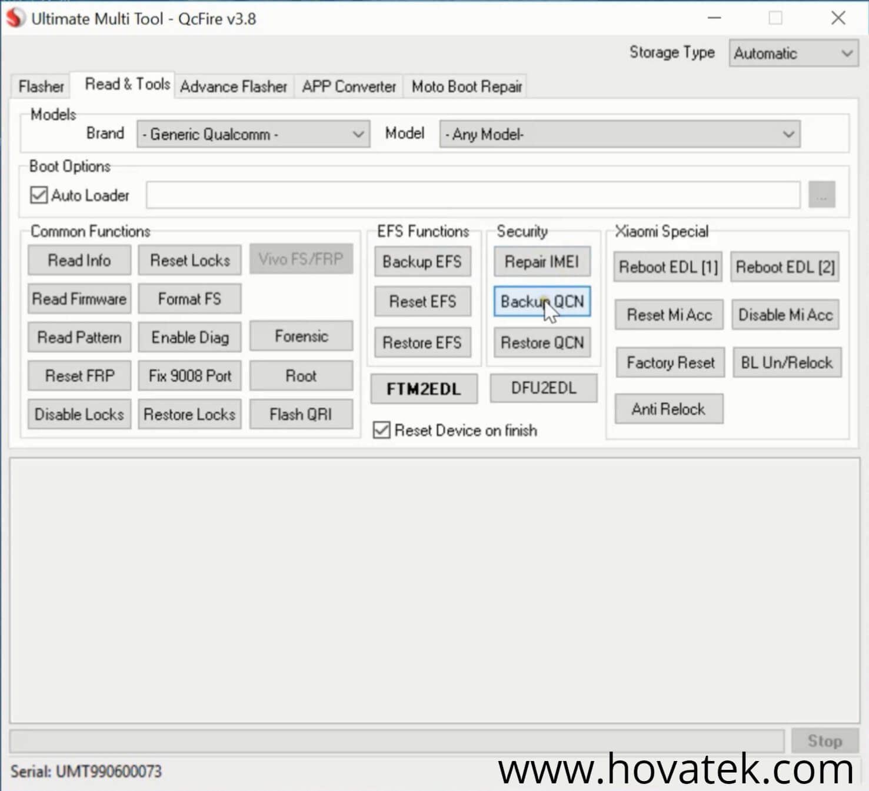Click the FTM2EDL button
The height and width of the screenshot is (791, 869).
tap(424, 389)
